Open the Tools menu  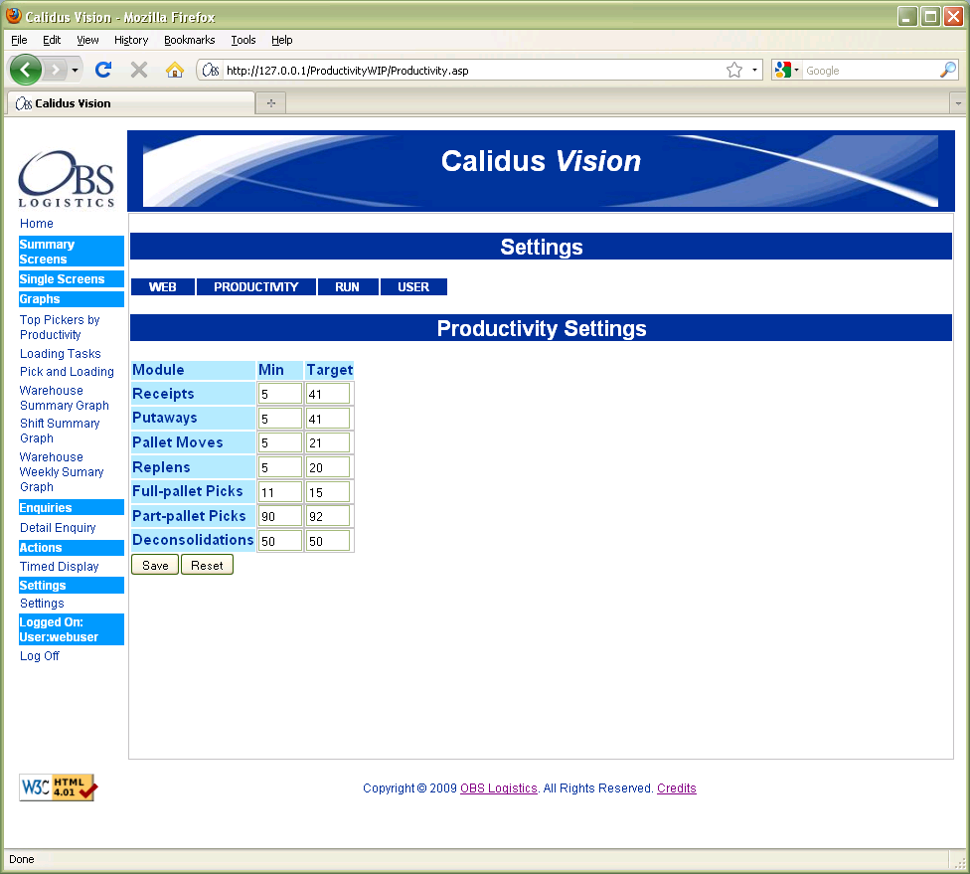(x=243, y=40)
